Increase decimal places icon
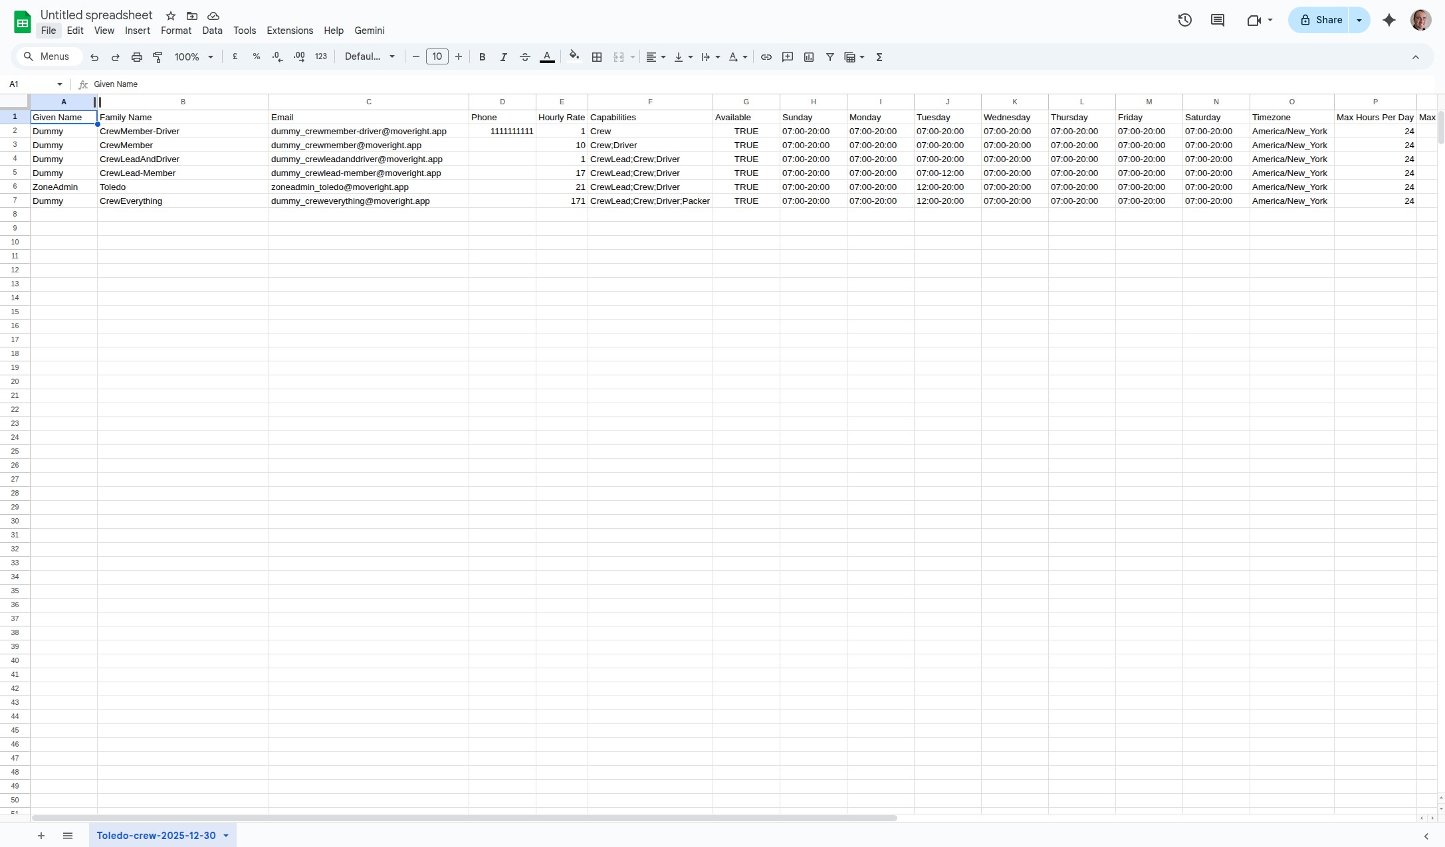1445x847 pixels. coord(299,57)
